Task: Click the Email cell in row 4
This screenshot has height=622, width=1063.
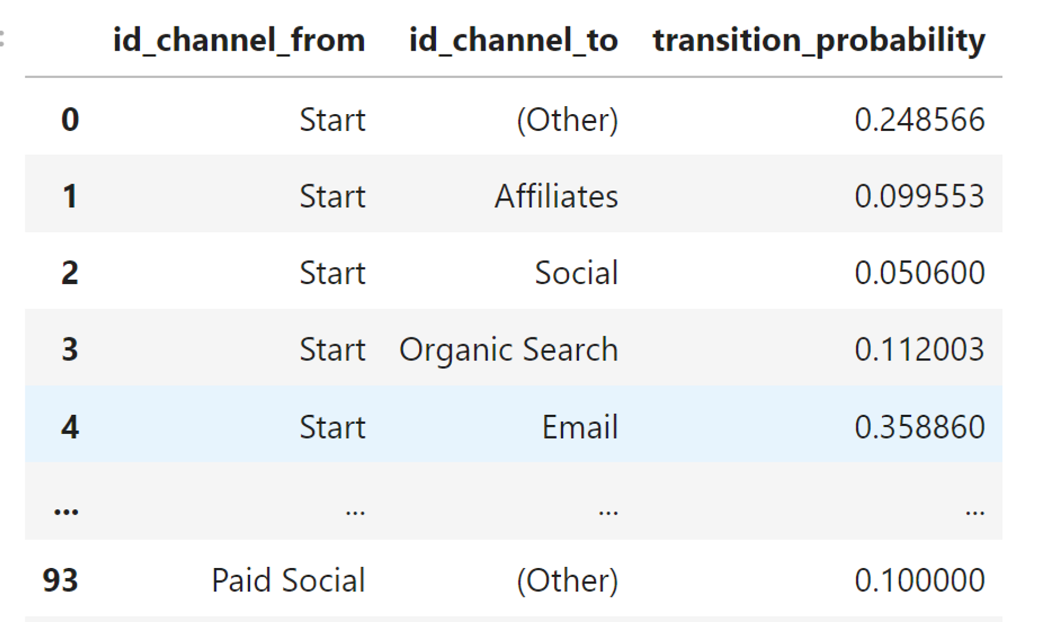Action: pyautogui.click(x=580, y=427)
